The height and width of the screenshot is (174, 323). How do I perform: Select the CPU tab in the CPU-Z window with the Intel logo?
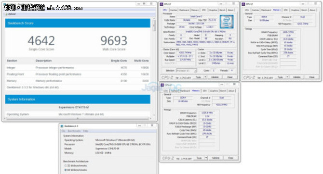(x=165, y=10)
